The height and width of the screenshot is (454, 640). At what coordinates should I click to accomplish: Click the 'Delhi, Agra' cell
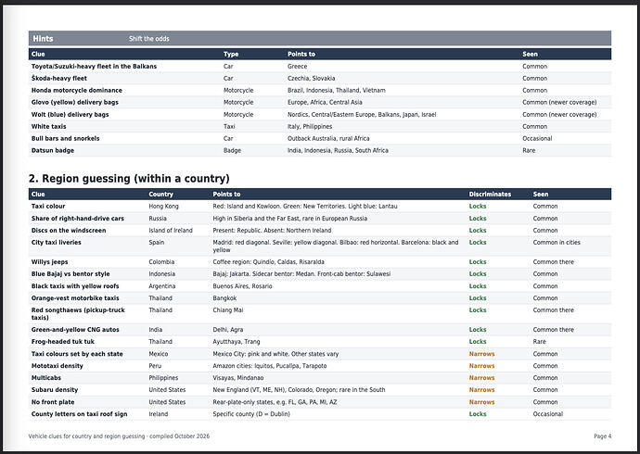click(228, 330)
